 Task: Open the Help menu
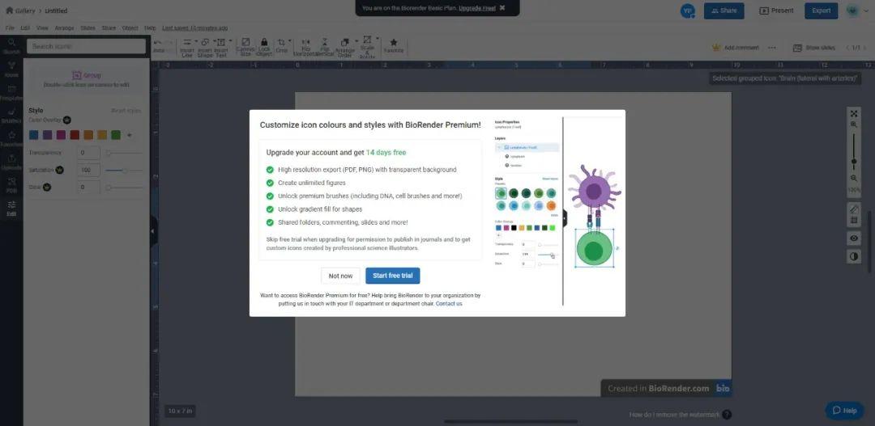pos(150,27)
